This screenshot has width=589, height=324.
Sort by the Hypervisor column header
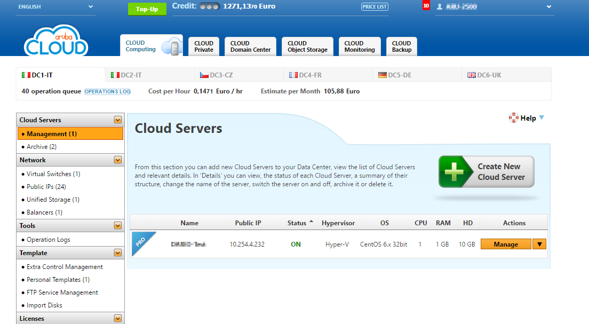(x=338, y=223)
